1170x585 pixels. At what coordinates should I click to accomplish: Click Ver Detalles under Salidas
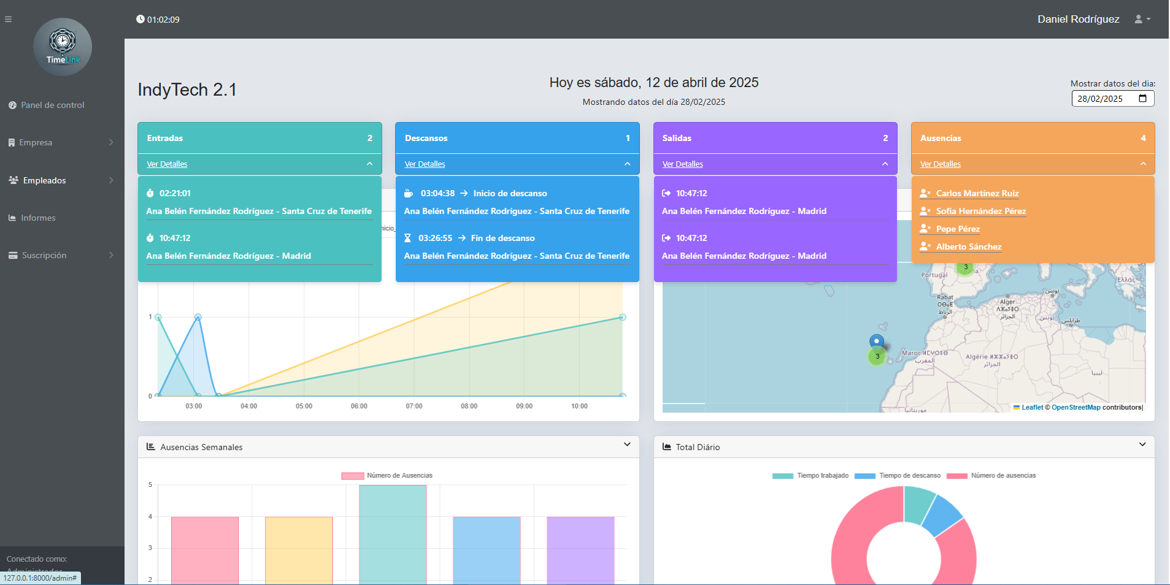pos(682,164)
